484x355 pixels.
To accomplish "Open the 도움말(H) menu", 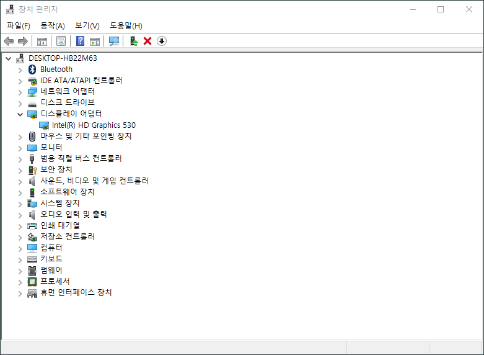I will 126,25.
